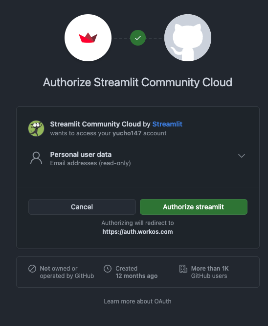Click Authorize Streamlit Community Cloud heading
This screenshot has height=326, width=268.
(x=137, y=82)
